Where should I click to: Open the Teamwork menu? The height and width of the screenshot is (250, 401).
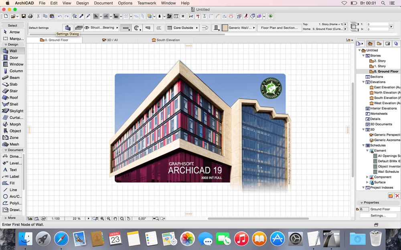[x=146, y=3]
